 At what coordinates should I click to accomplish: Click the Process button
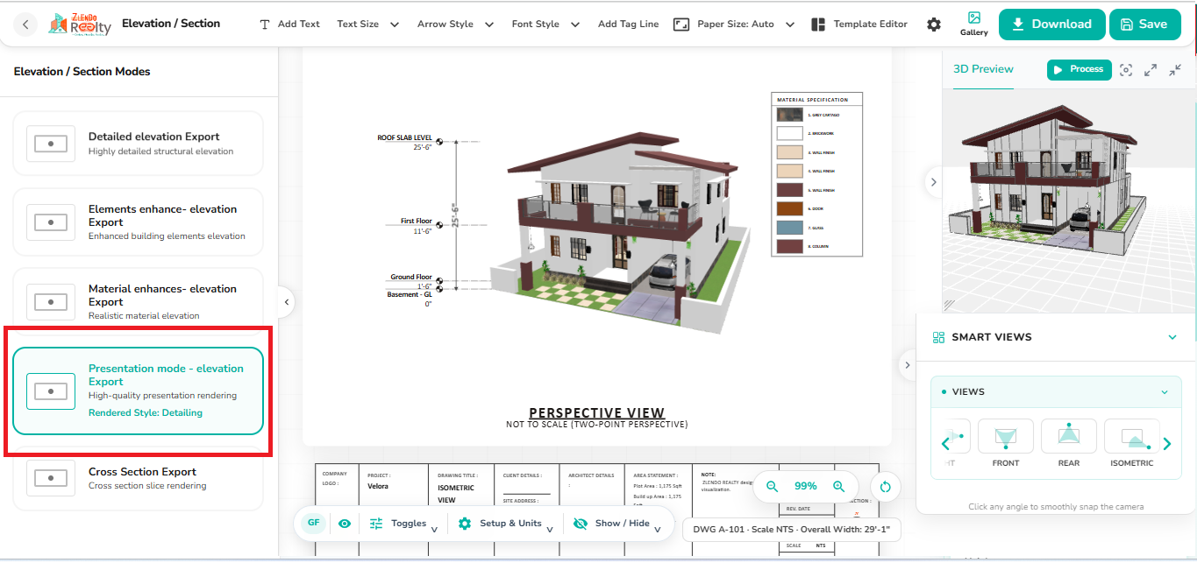point(1079,69)
